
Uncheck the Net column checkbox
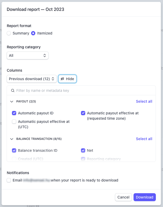point(83,150)
